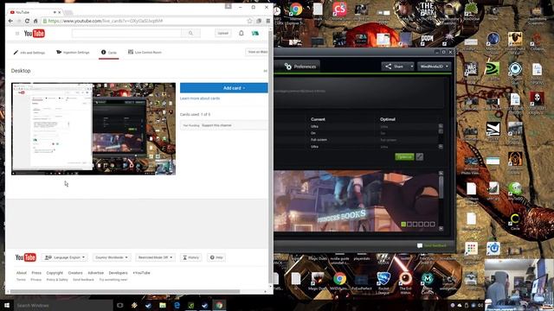The width and height of the screenshot is (554, 311).
Task: Open the Developers footer link
Action: (118, 273)
